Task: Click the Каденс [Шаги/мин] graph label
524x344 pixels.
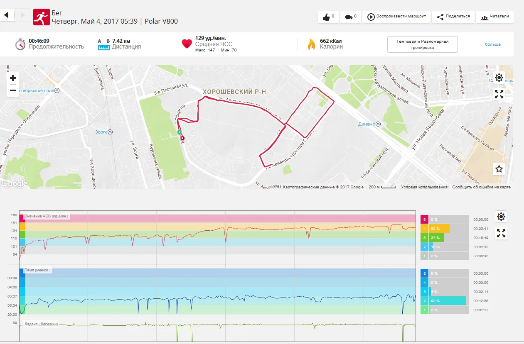Action: (x=42, y=324)
